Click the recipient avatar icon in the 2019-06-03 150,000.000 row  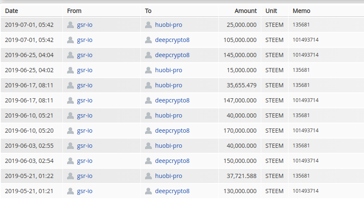(x=148, y=161)
